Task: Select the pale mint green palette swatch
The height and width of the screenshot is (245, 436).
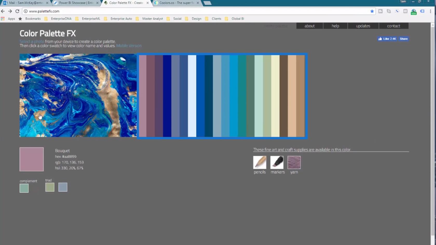Action: point(259,96)
